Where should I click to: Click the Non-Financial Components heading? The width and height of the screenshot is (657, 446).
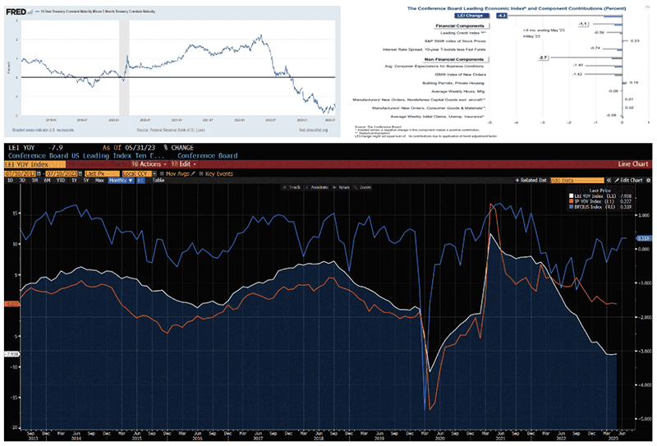[x=454, y=59]
